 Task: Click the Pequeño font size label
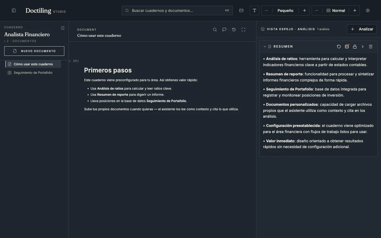(285, 11)
